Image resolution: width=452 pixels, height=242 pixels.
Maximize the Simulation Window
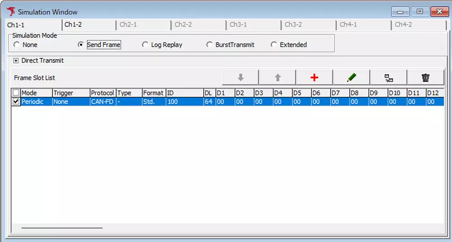tap(420, 12)
